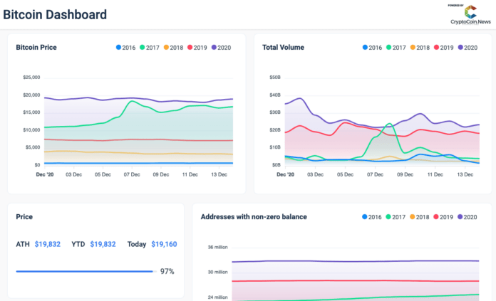Click the Total Volume chart title
The image size is (496, 301).
283,48
